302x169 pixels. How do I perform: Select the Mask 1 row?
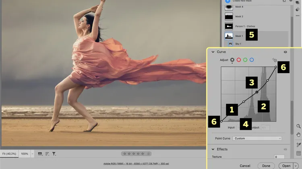[256, 36]
